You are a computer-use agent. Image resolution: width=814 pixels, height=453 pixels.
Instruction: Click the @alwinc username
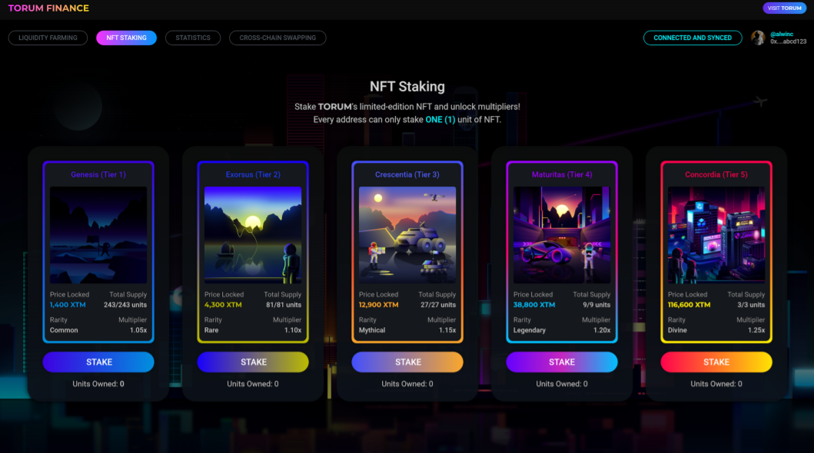[x=782, y=35]
